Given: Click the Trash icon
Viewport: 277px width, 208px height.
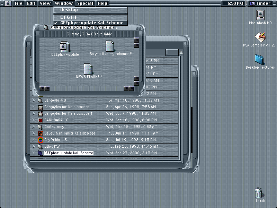Looking at the screenshot, I should click(259, 193).
